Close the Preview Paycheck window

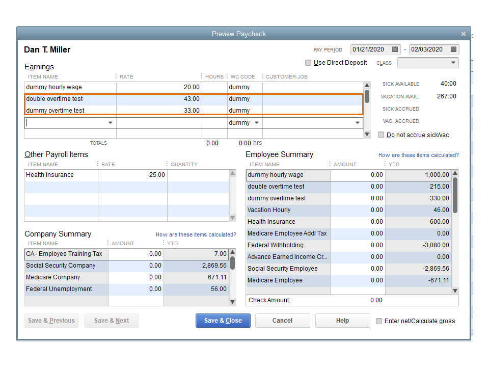pyautogui.click(x=464, y=34)
